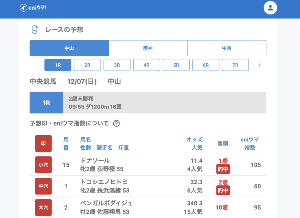Select the 7R race button
This screenshot has height=218, width=300.
(235, 65)
